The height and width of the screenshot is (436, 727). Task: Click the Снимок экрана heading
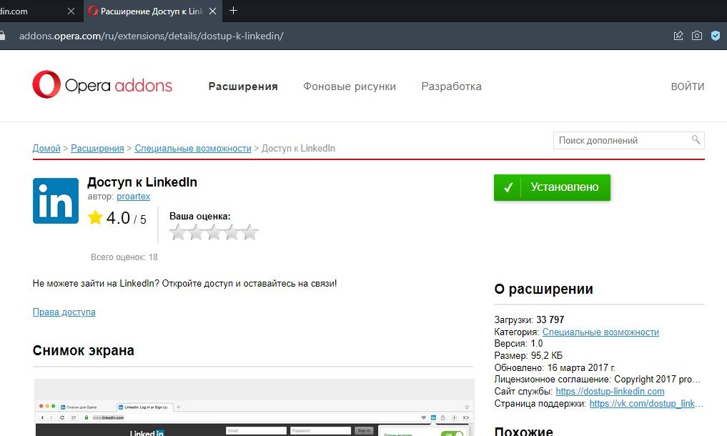[84, 350]
